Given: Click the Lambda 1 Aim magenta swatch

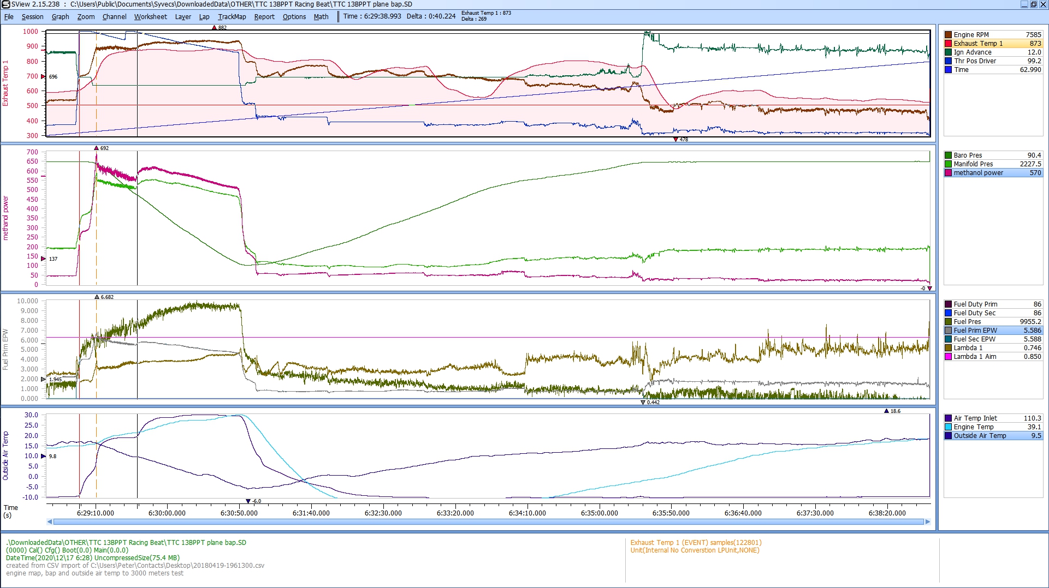Looking at the screenshot, I should click(949, 357).
